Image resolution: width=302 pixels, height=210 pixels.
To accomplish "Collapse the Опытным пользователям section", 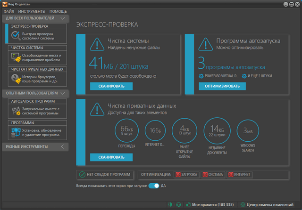I will point(63,93).
